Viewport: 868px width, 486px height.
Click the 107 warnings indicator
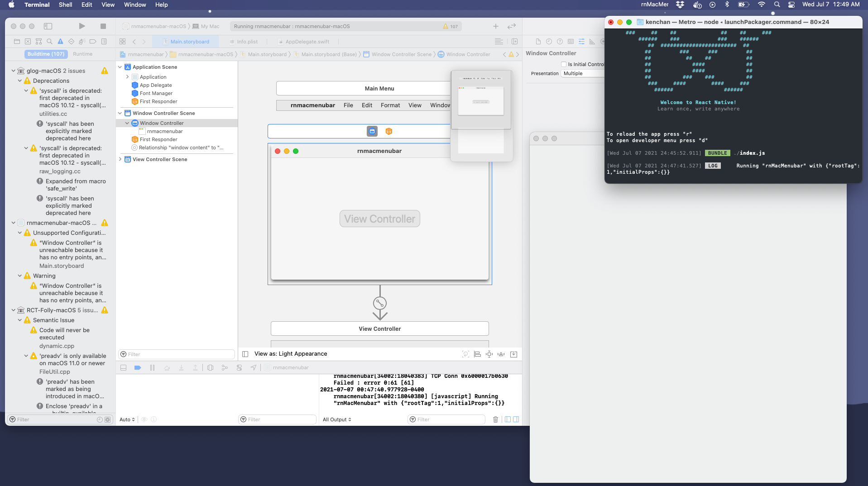(451, 26)
